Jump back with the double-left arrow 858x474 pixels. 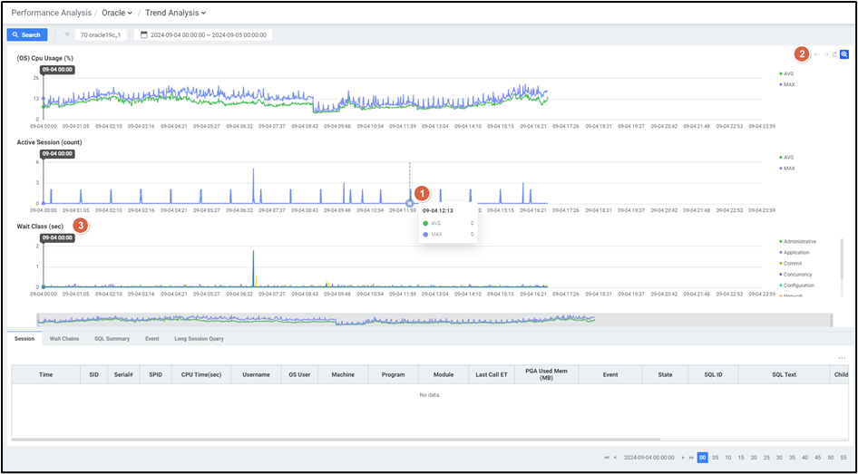(607, 458)
